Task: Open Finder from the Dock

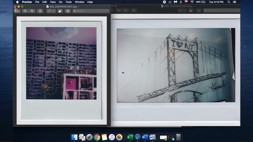Action: (x=74, y=137)
